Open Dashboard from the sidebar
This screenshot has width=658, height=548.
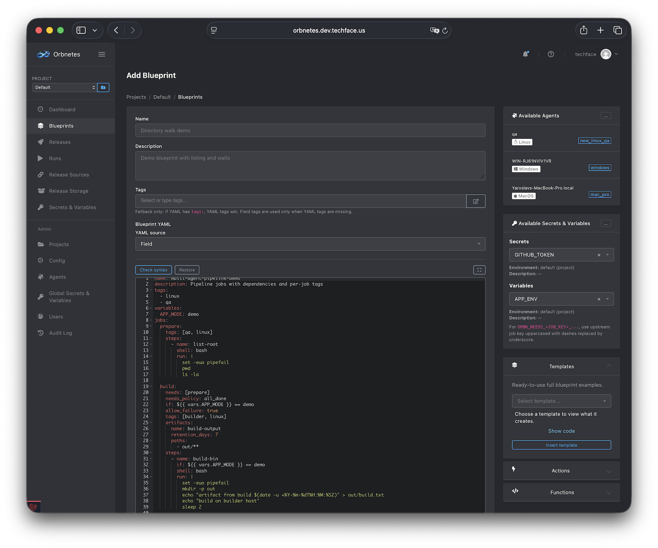coord(62,109)
